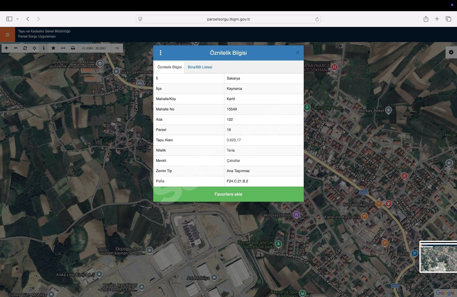The image size is (457, 297).
Task: Click the coordinate readout 41.0384 : 30.2901
Action: point(94,48)
